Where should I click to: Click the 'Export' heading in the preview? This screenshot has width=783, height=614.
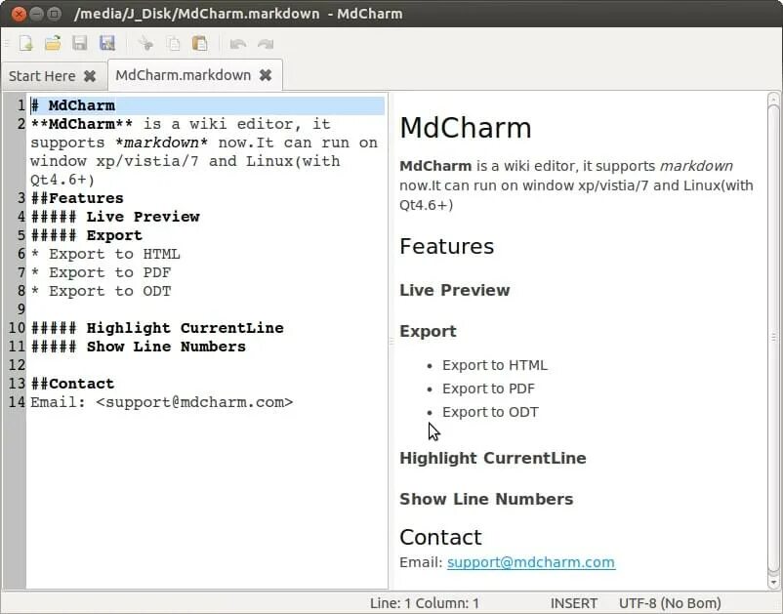click(x=428, y=331)
